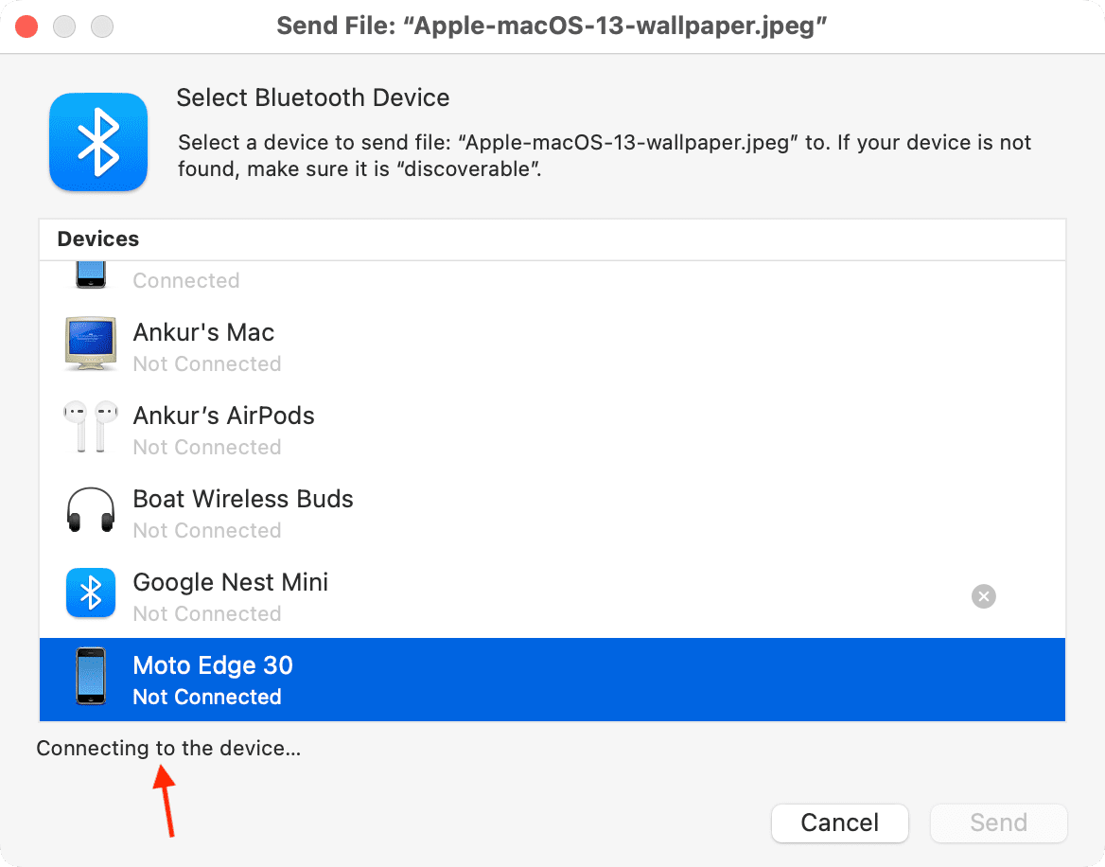Select Google Nest Mini device name
The image size is (1105, 867).
coord(231,583)
